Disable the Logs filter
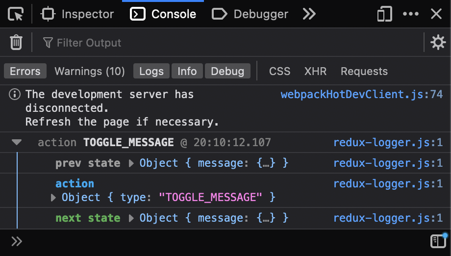 coord(151,71)
